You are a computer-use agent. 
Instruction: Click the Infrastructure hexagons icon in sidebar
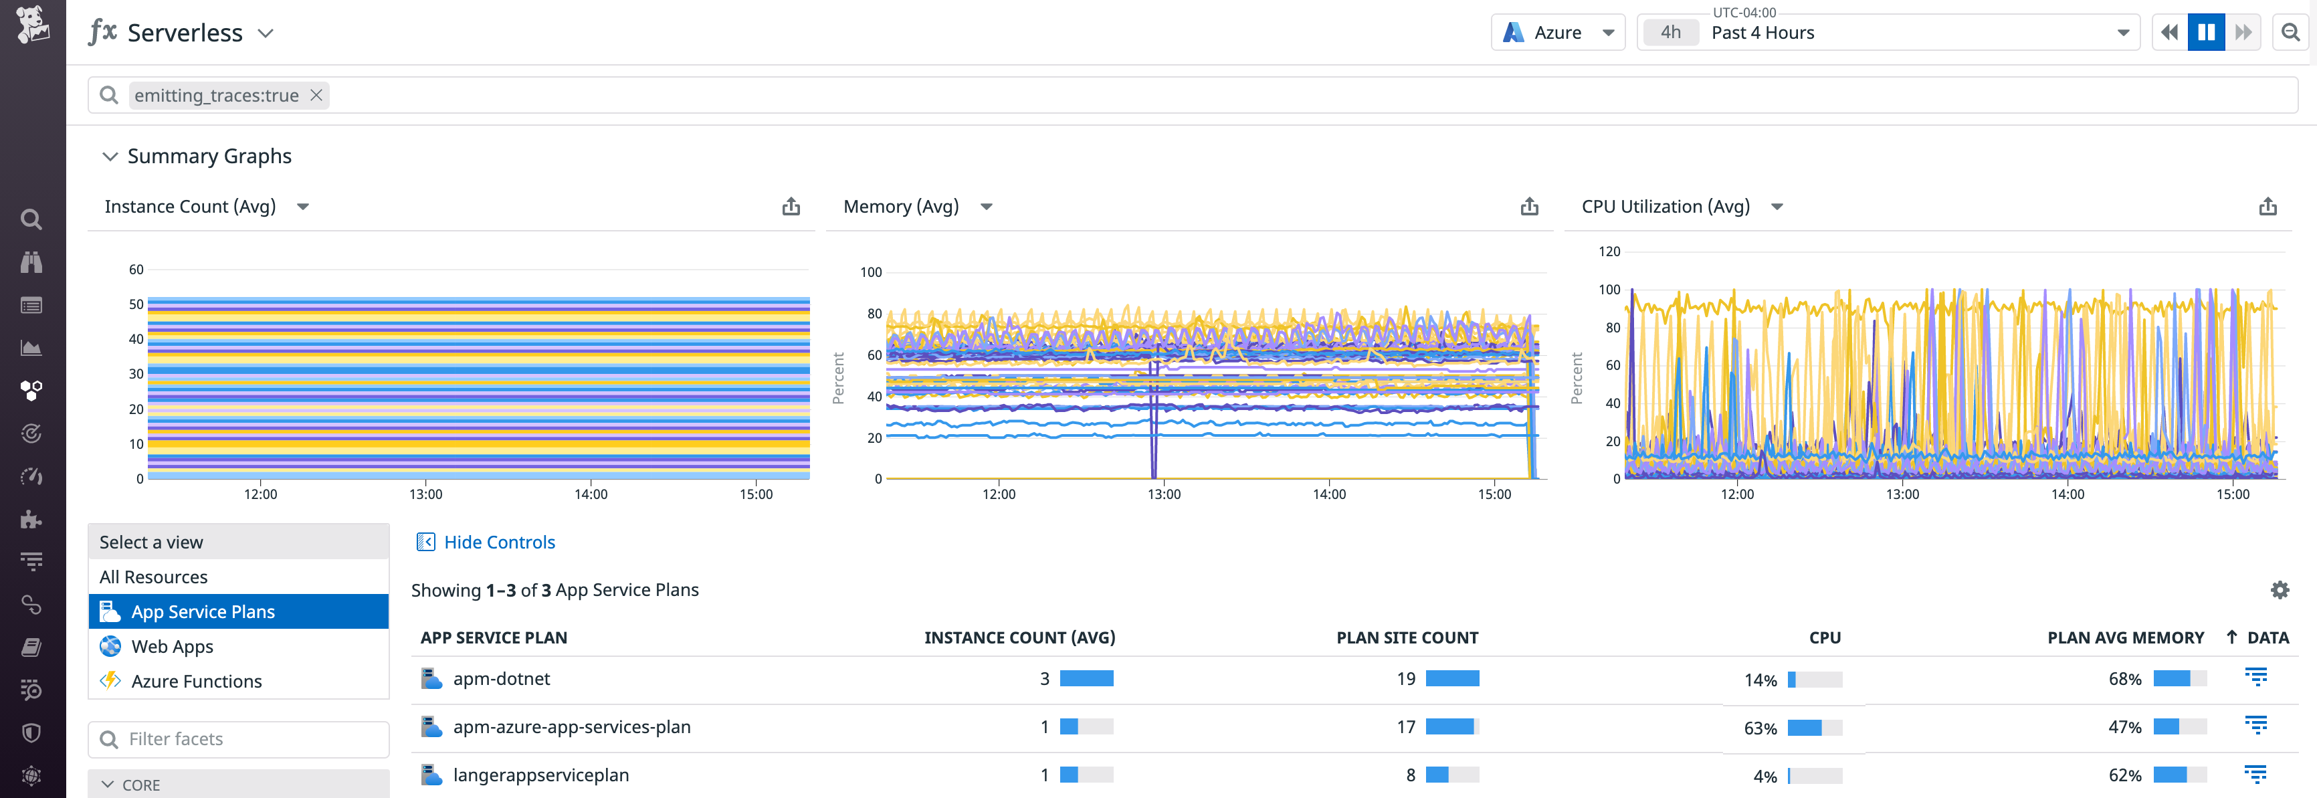[x=31, y=389]
